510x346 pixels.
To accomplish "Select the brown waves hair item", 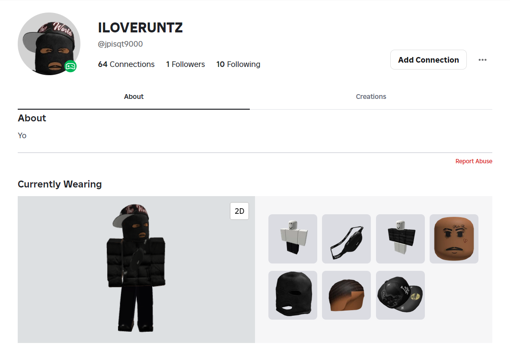I will tap(346, 295).
